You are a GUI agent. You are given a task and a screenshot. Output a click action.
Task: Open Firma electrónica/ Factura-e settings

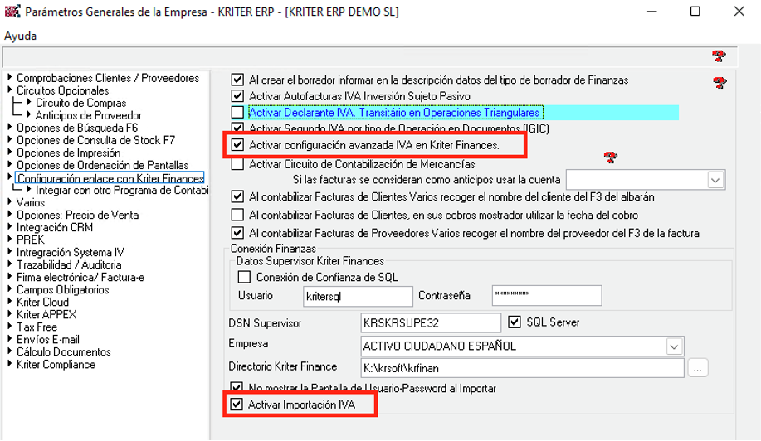[x=80, y=277]
